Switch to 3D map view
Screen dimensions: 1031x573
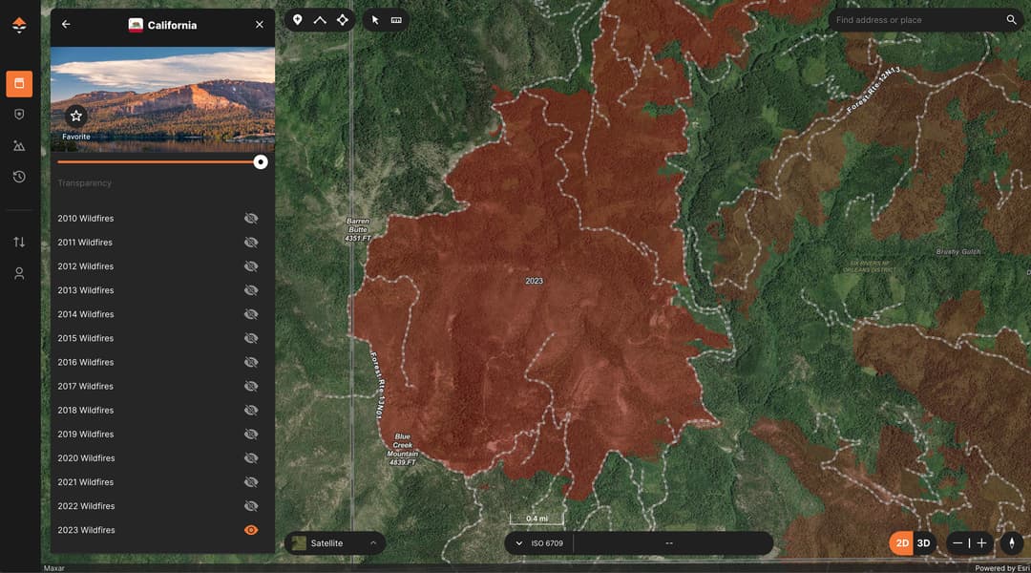click(x=924, y=542)
